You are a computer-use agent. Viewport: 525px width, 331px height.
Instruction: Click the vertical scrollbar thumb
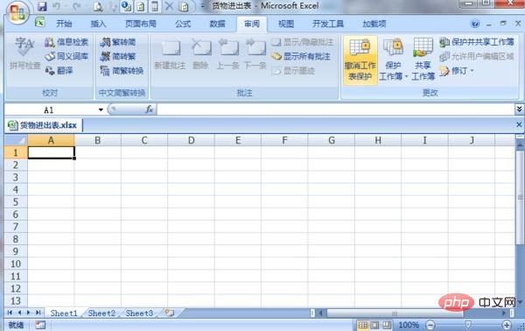(520, 198)
